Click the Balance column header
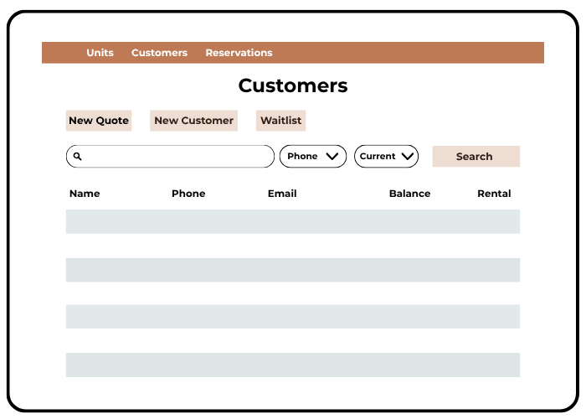This screenshot has height=419, width=586. (409, 194)
